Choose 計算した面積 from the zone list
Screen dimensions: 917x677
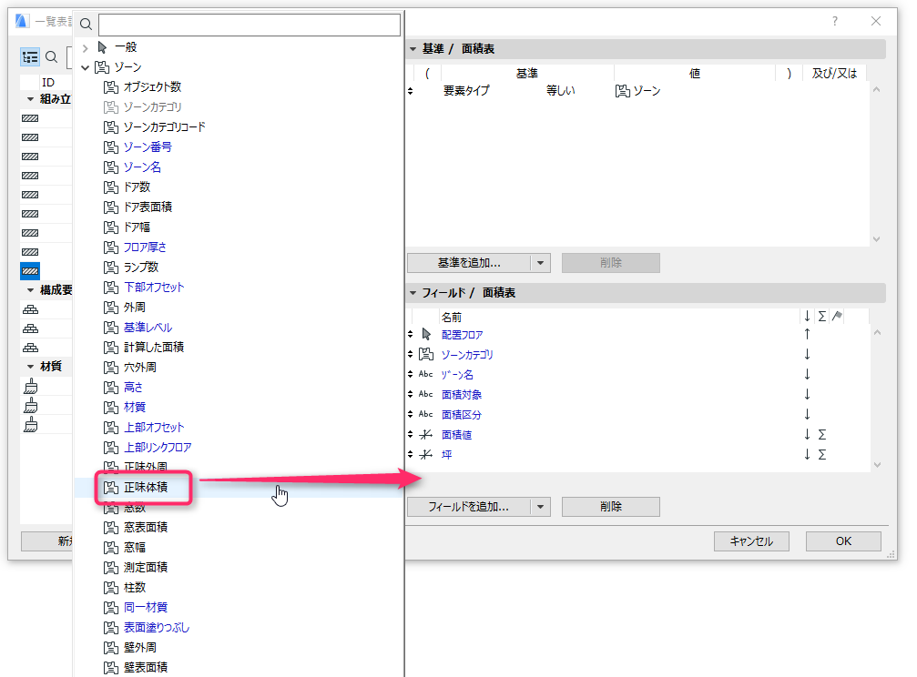pyautogui.click(x=154, y=348)
